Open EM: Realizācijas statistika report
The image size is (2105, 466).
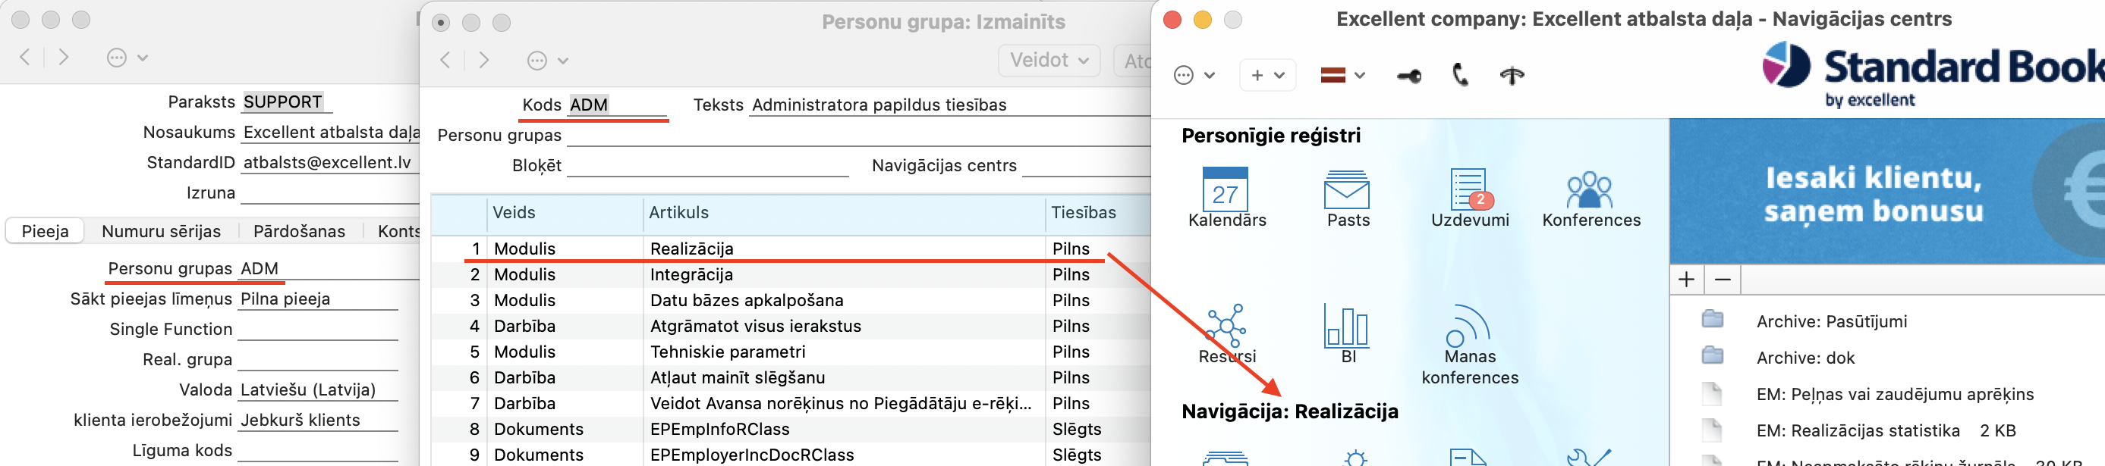pyautogui.click(x=1858, y=430)
